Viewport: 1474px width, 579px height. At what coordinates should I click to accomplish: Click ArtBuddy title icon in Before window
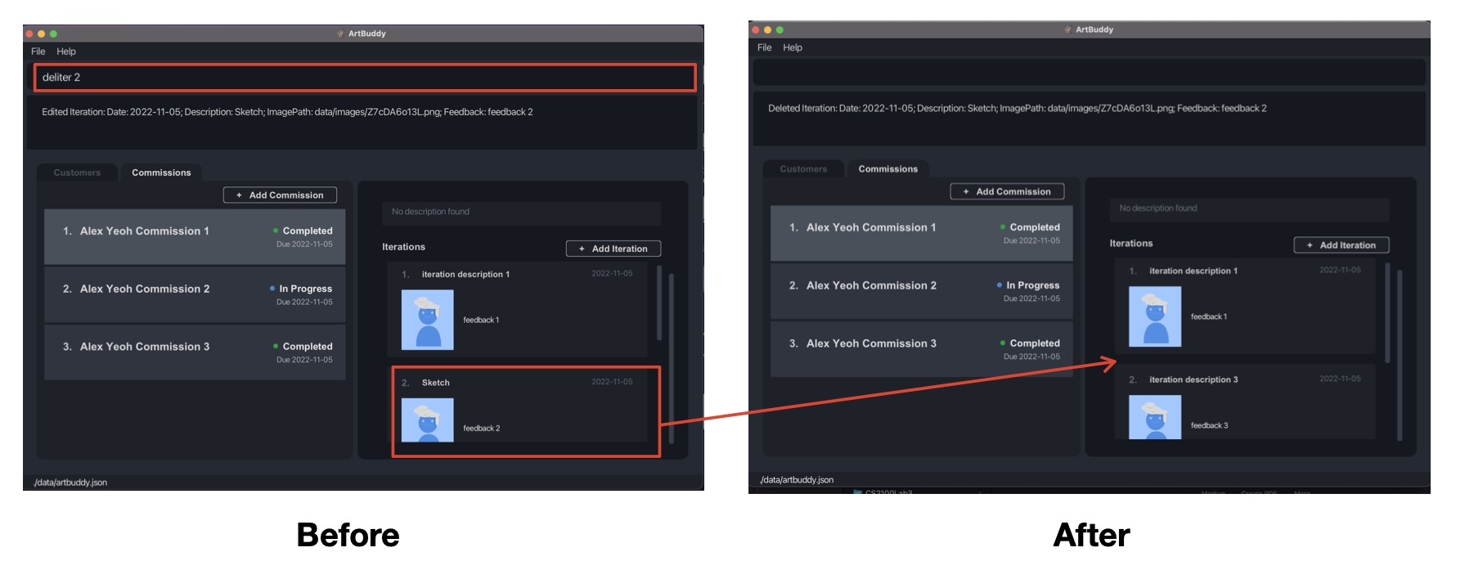(340, 34)
